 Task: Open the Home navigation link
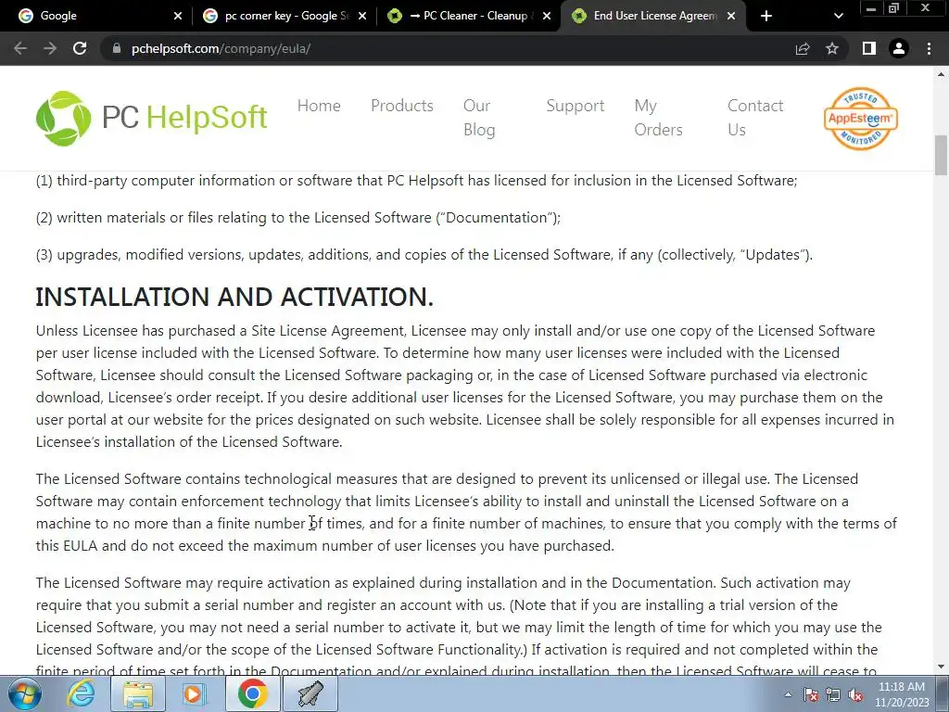[x=319, y=106]
